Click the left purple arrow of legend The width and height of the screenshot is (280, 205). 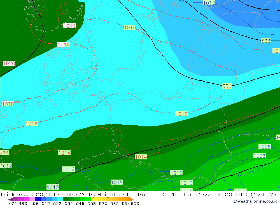10,199
